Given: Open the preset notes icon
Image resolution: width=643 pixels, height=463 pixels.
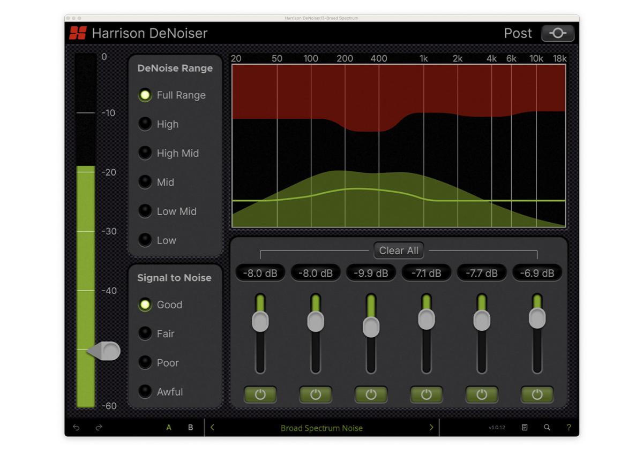Looking at the screenshot, I should point(525,428).
